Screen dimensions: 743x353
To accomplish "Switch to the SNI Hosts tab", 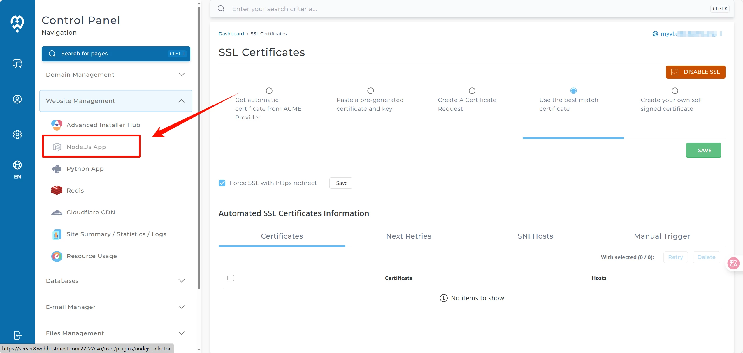I will [x=535, y=236].
